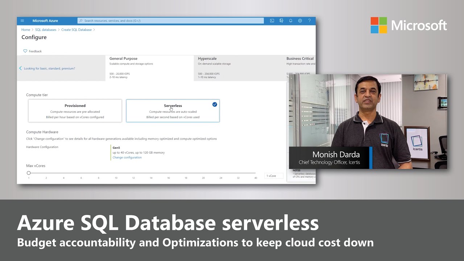The image size is (464, 261).
Task: Focus the 'Search resources, services, and docs' field
Action: (x=171, y=21)
